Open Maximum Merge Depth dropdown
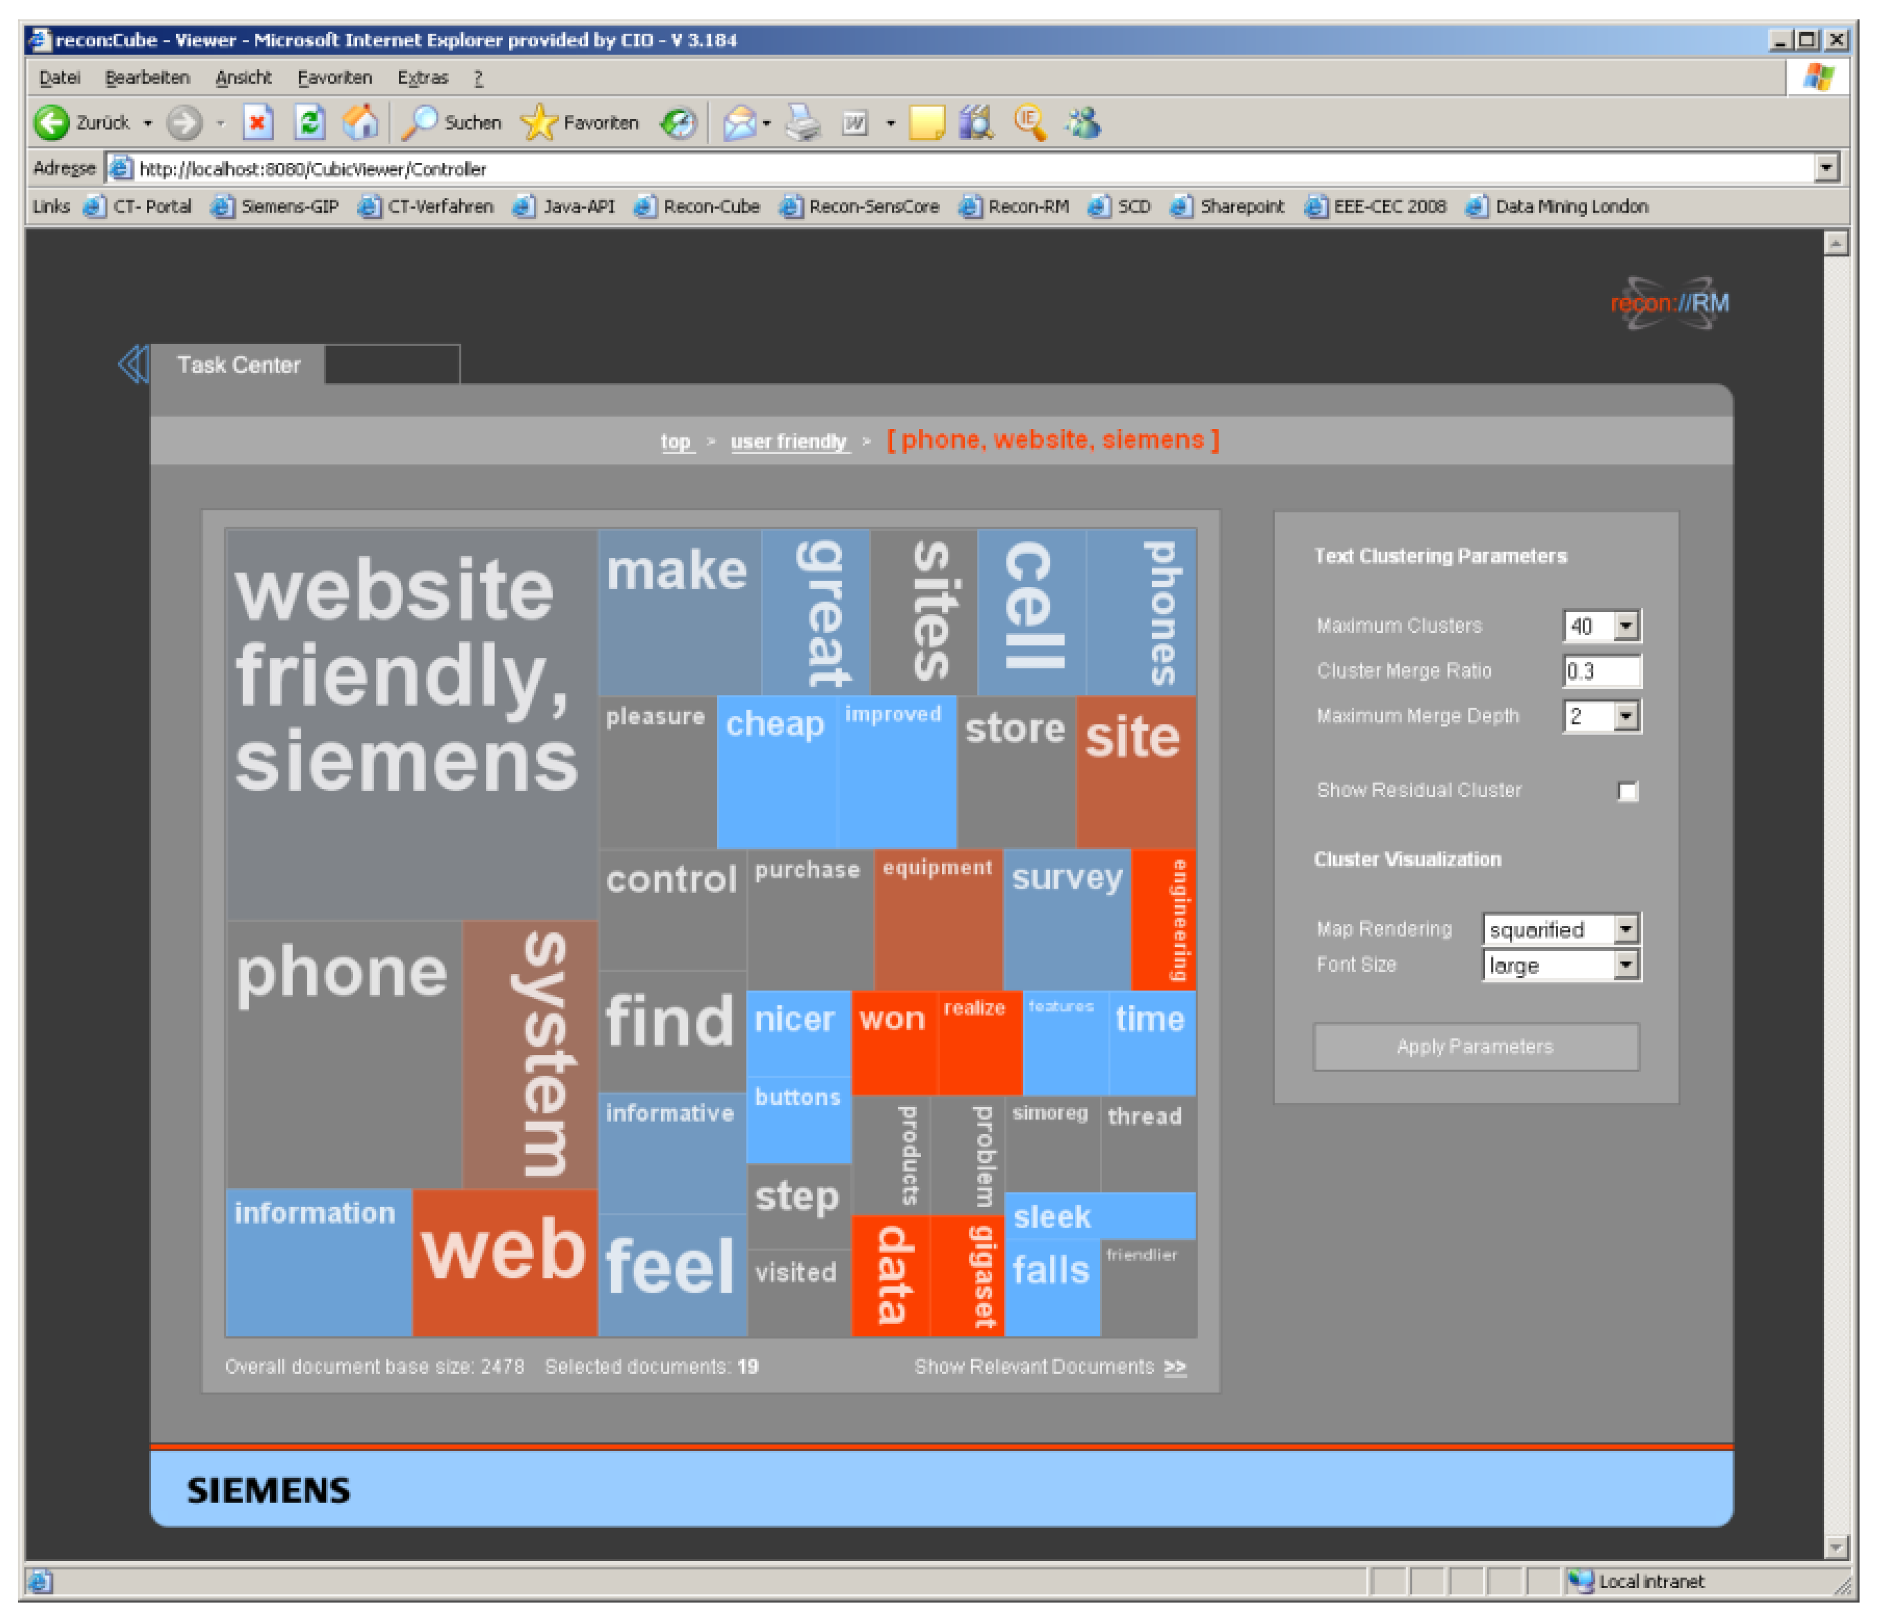This screenshot has width=1880, height=1619. pyautogui.click(x=1627, y=716)
